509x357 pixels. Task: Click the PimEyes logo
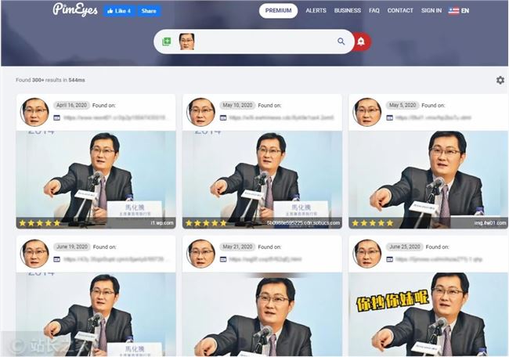[75, 9]
